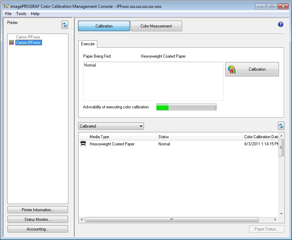292x240 pixels.
Task: Open the File menu
Action: point(8,14)
